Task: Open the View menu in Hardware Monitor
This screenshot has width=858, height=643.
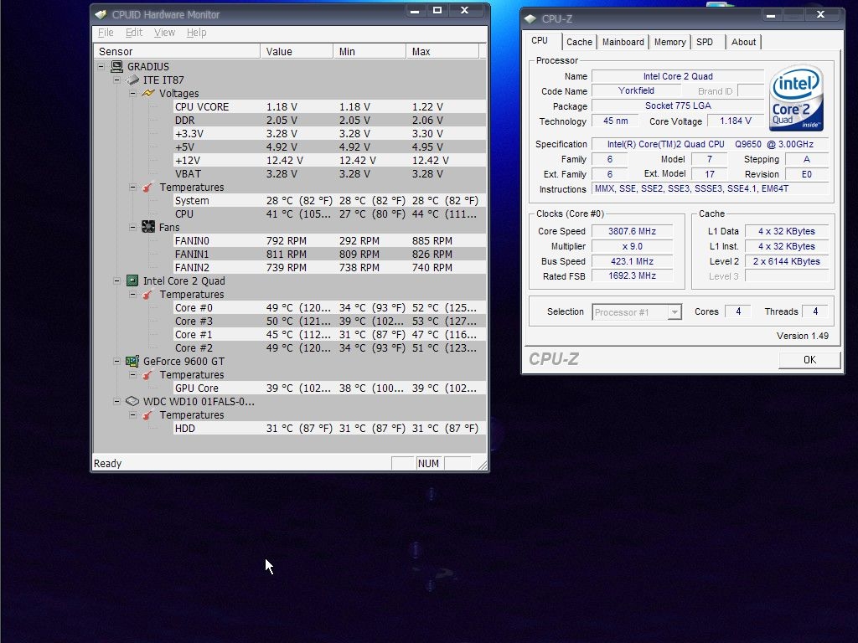Action: pyautogui.click(x=165, y=33)
